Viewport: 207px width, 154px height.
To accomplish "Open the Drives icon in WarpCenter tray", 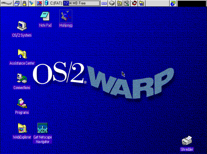I will click(112, 3).
